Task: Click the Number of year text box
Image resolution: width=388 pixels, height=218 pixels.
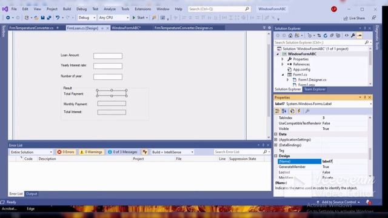Action: point(108,77)
